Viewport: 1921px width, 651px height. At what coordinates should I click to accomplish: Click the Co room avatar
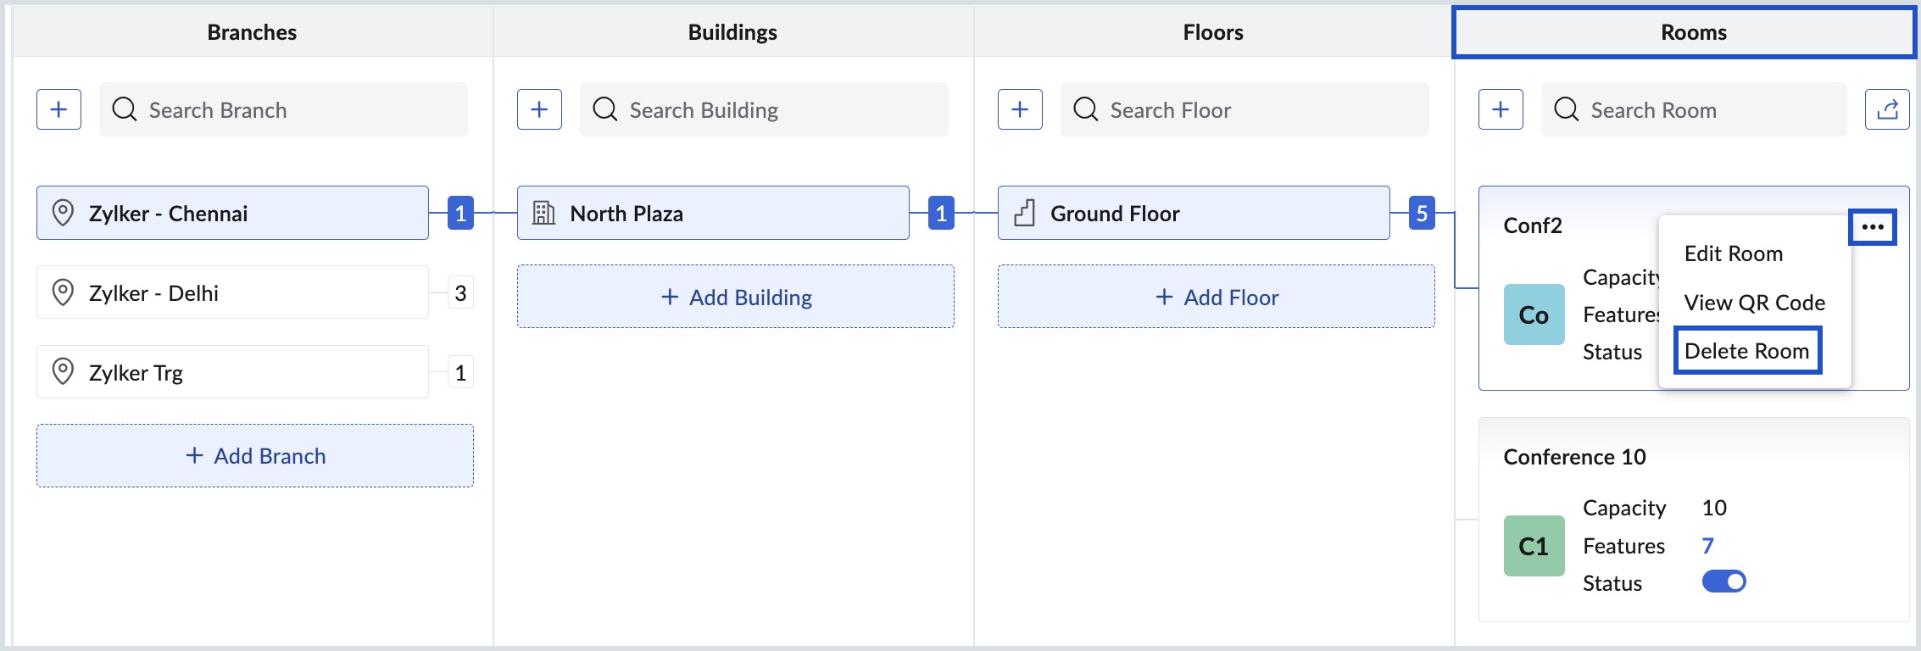pyautogui.click(x=1534, y=314)
